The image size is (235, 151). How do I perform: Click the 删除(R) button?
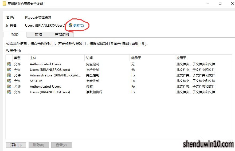click(38, 145)
